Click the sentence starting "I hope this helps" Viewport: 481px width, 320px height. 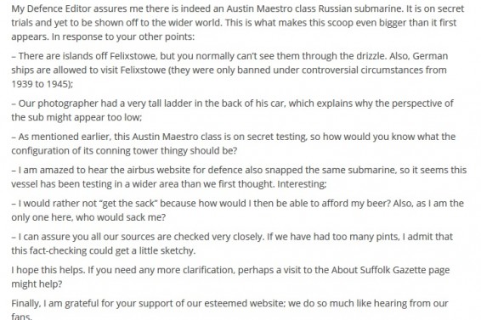pos(230,277)
